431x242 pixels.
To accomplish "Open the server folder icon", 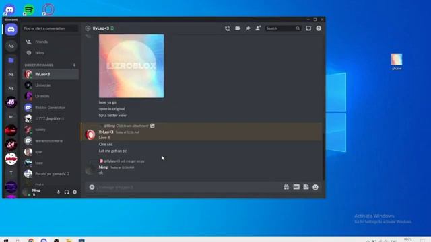I will coord(11,61).
